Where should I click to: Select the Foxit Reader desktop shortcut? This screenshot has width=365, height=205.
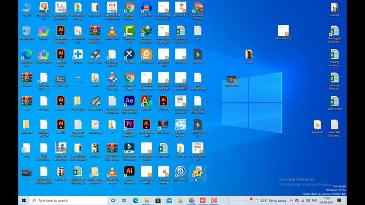coord(146,56)
